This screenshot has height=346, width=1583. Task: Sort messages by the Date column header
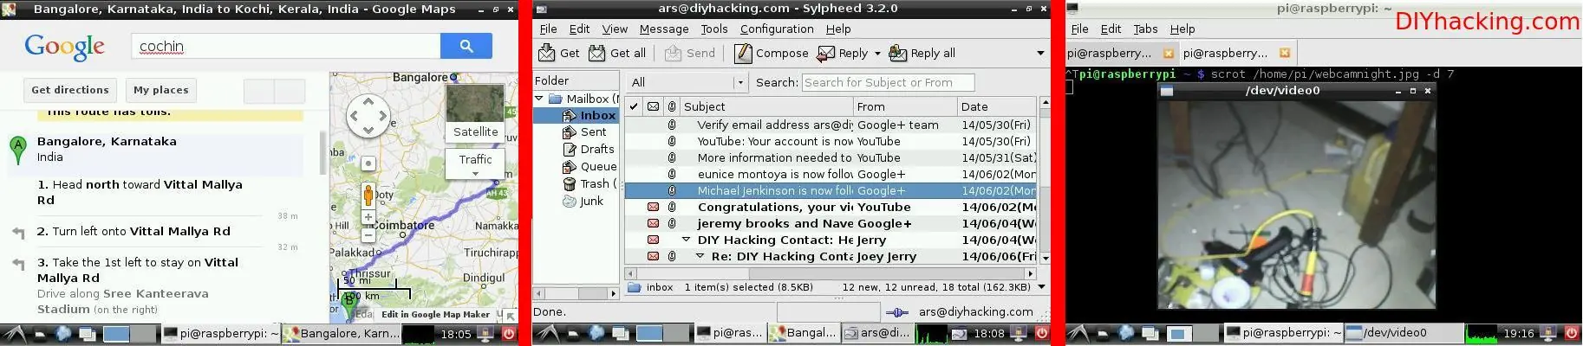[996, 106]
